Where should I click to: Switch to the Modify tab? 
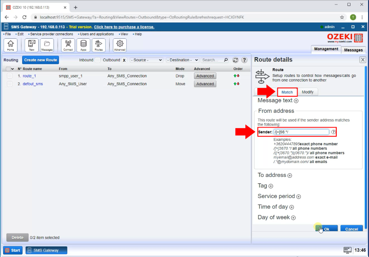pos(308,92)
